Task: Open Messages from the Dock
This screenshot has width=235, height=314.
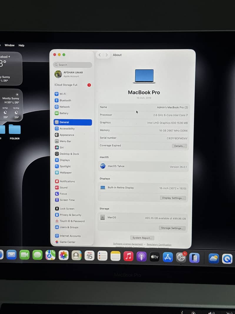Action: coord(37,255)
